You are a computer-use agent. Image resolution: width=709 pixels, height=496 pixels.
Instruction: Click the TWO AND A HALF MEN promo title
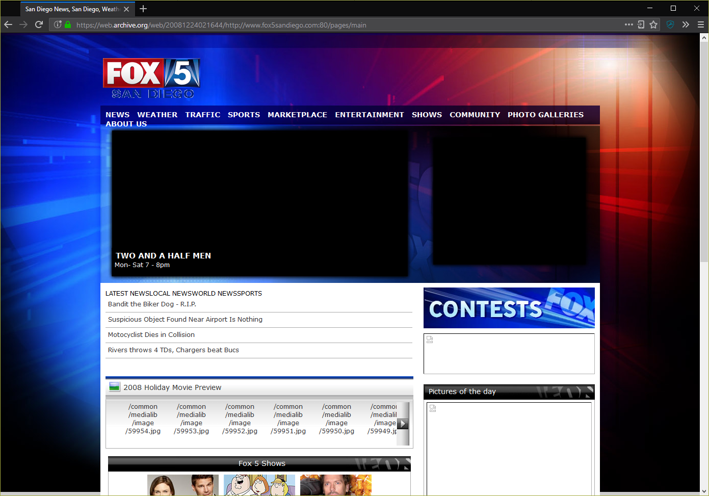163,255
